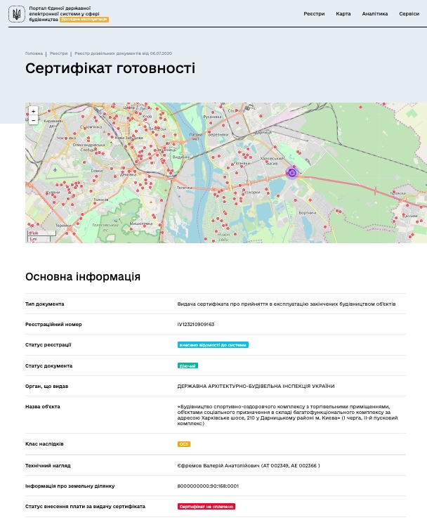This screenshot has width=427, height=525.
Task: Open the Сервіси menu item
Action: 409,14
